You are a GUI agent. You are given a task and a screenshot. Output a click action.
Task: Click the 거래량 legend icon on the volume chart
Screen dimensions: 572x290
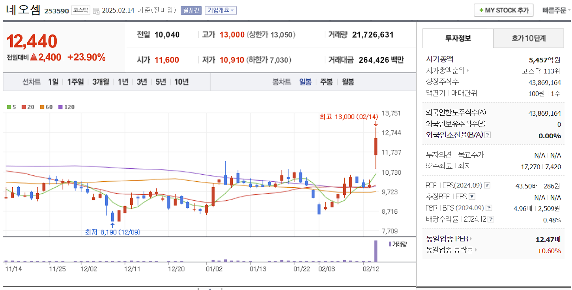pyautogui.click(x=391, y=245)
